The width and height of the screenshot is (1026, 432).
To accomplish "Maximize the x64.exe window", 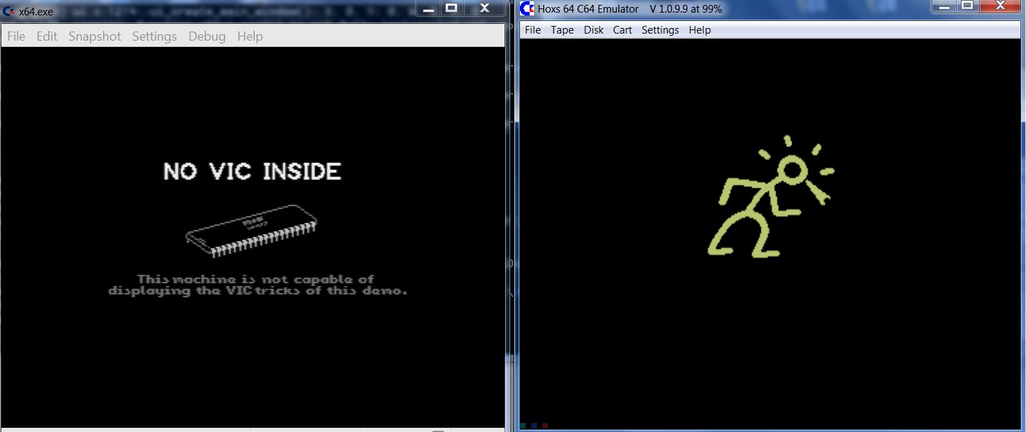I will coord(451,8).
